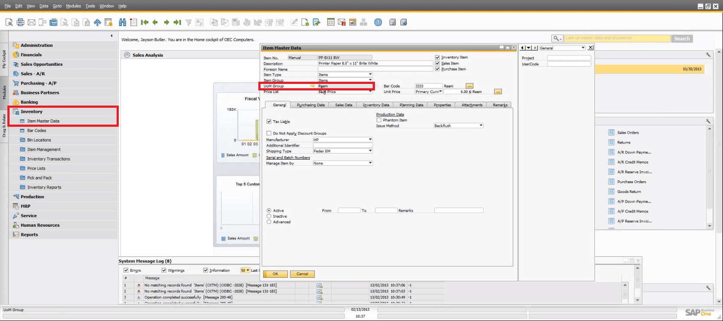
Task: Open the Help question mark icon
Action: [378, 22]
